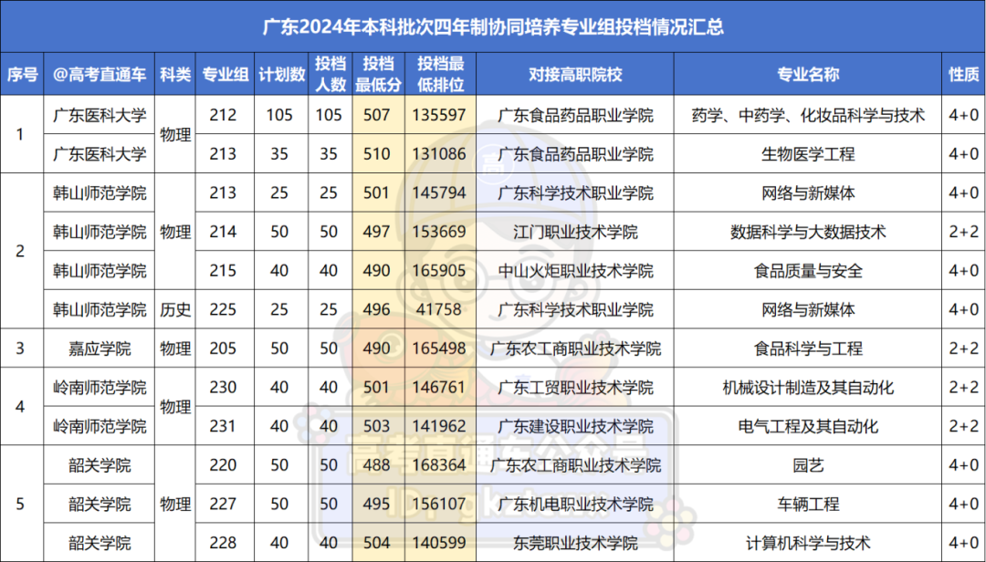986x562 pixels.
Task: Click lowest score 488
Action: (x=376, y=465)
